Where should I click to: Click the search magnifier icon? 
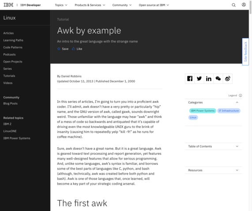[233, 5]
